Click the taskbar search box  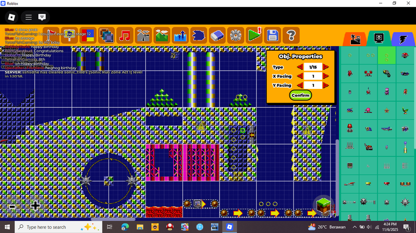point(58,227)
